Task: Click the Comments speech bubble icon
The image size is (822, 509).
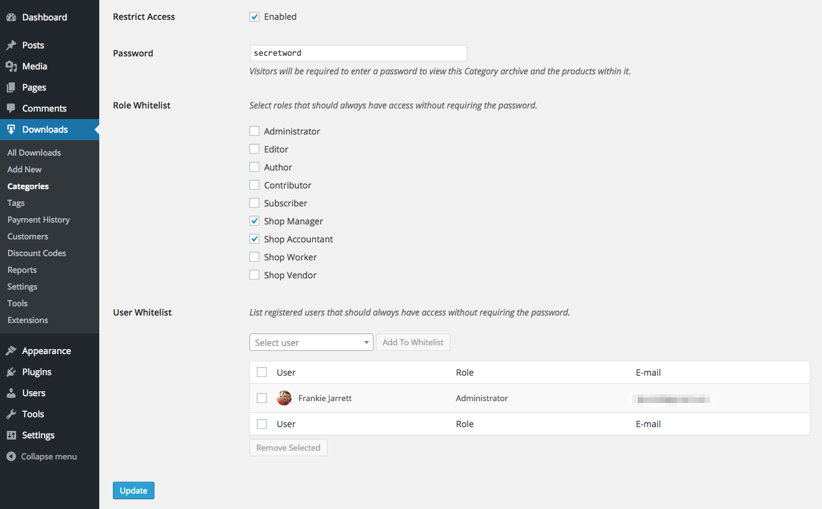Action: (x=11, y=108)
